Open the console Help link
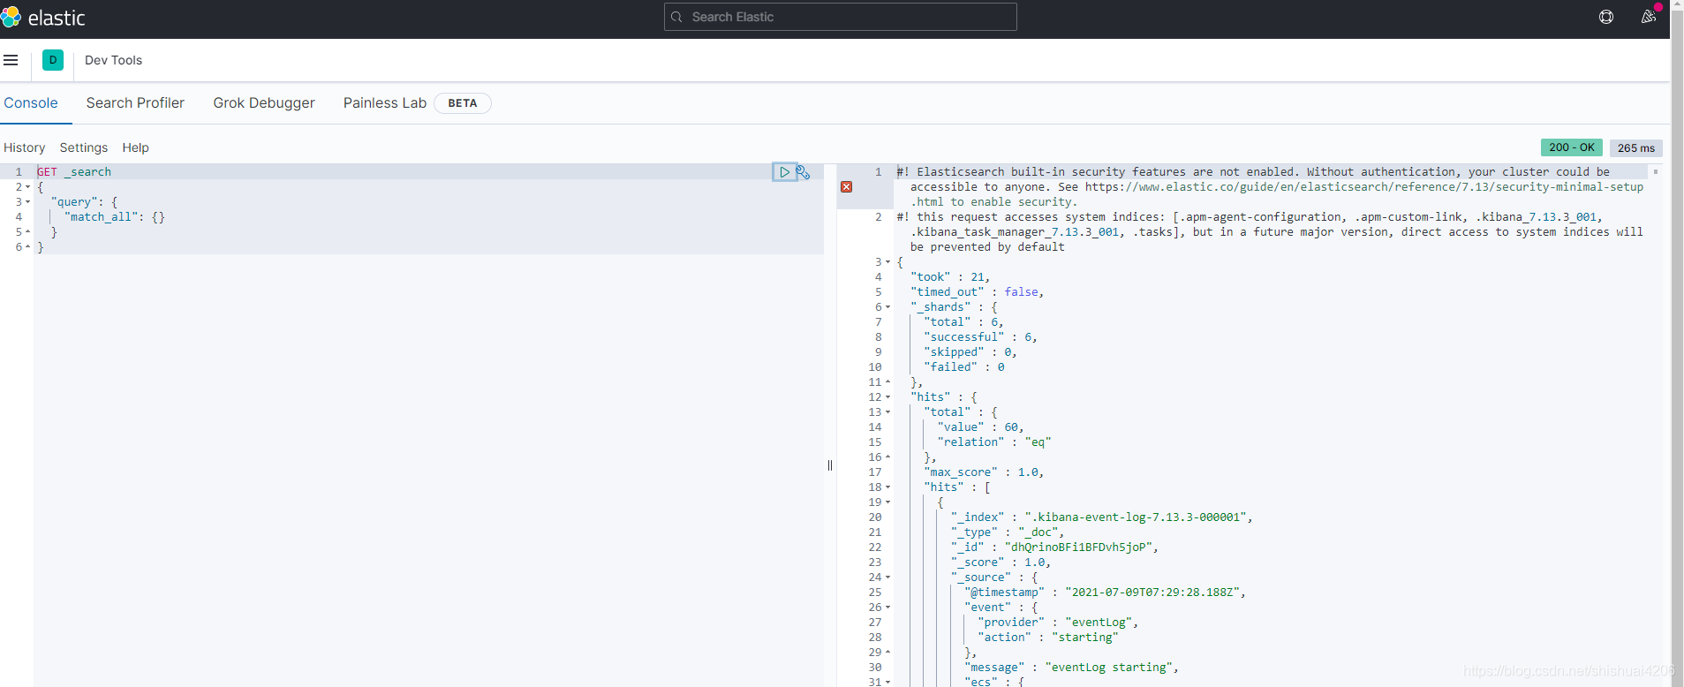The image size is (1684, 687). click(135, 147)
